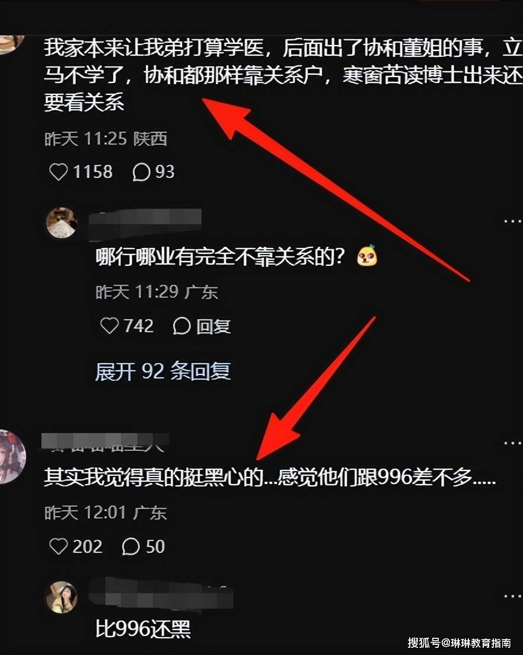
Task: Select the comment about 协和董姐
Action: tap(283, 75)
